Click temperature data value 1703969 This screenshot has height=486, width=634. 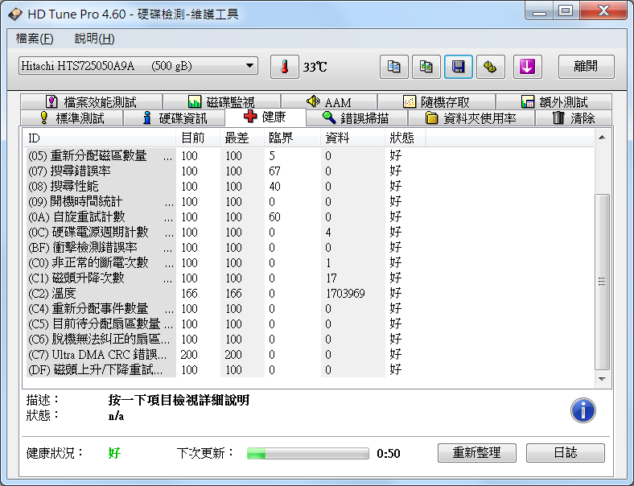pyautogui.click(x=345, y=294)
